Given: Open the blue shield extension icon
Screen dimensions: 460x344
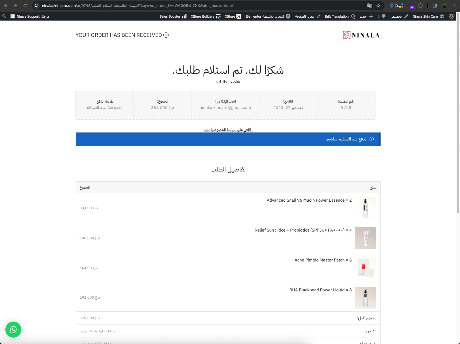Looking at the screenshot, I should [391, 6].
